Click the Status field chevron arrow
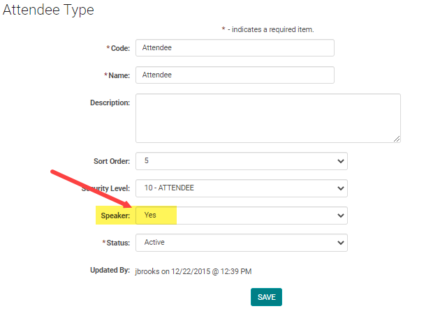 [x=341, y=243]
